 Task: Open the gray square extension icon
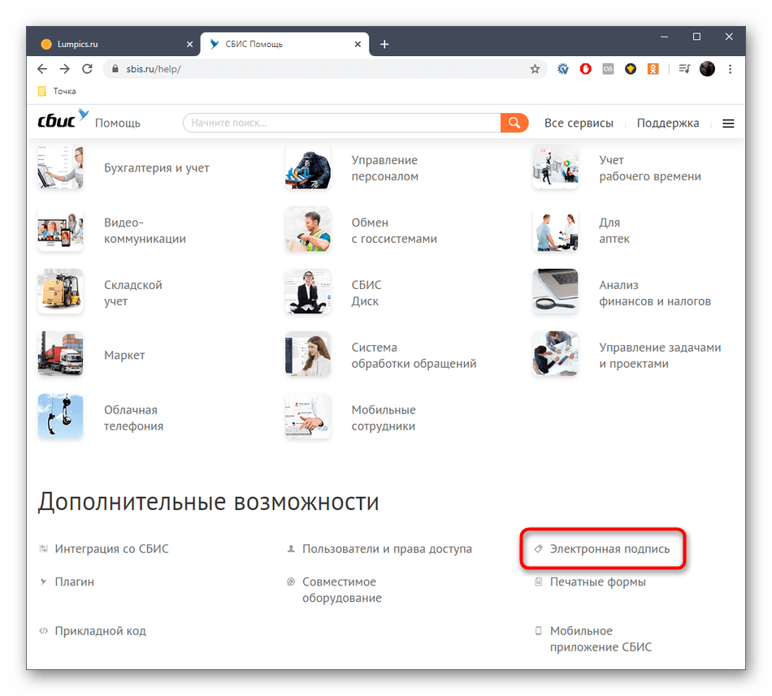608,69
